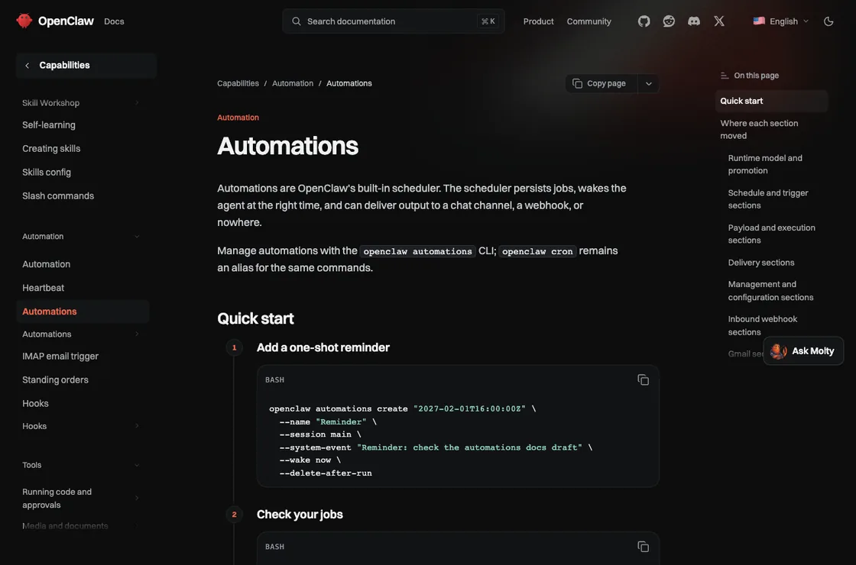This screenshot has width=856, height=565.
Task: Jump to Where each section moved
Action: tap(759, 129)
